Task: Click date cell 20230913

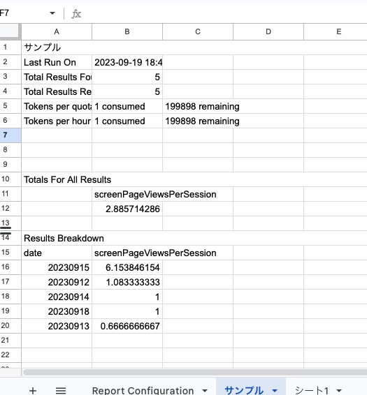Action: [x=57, y=326]
